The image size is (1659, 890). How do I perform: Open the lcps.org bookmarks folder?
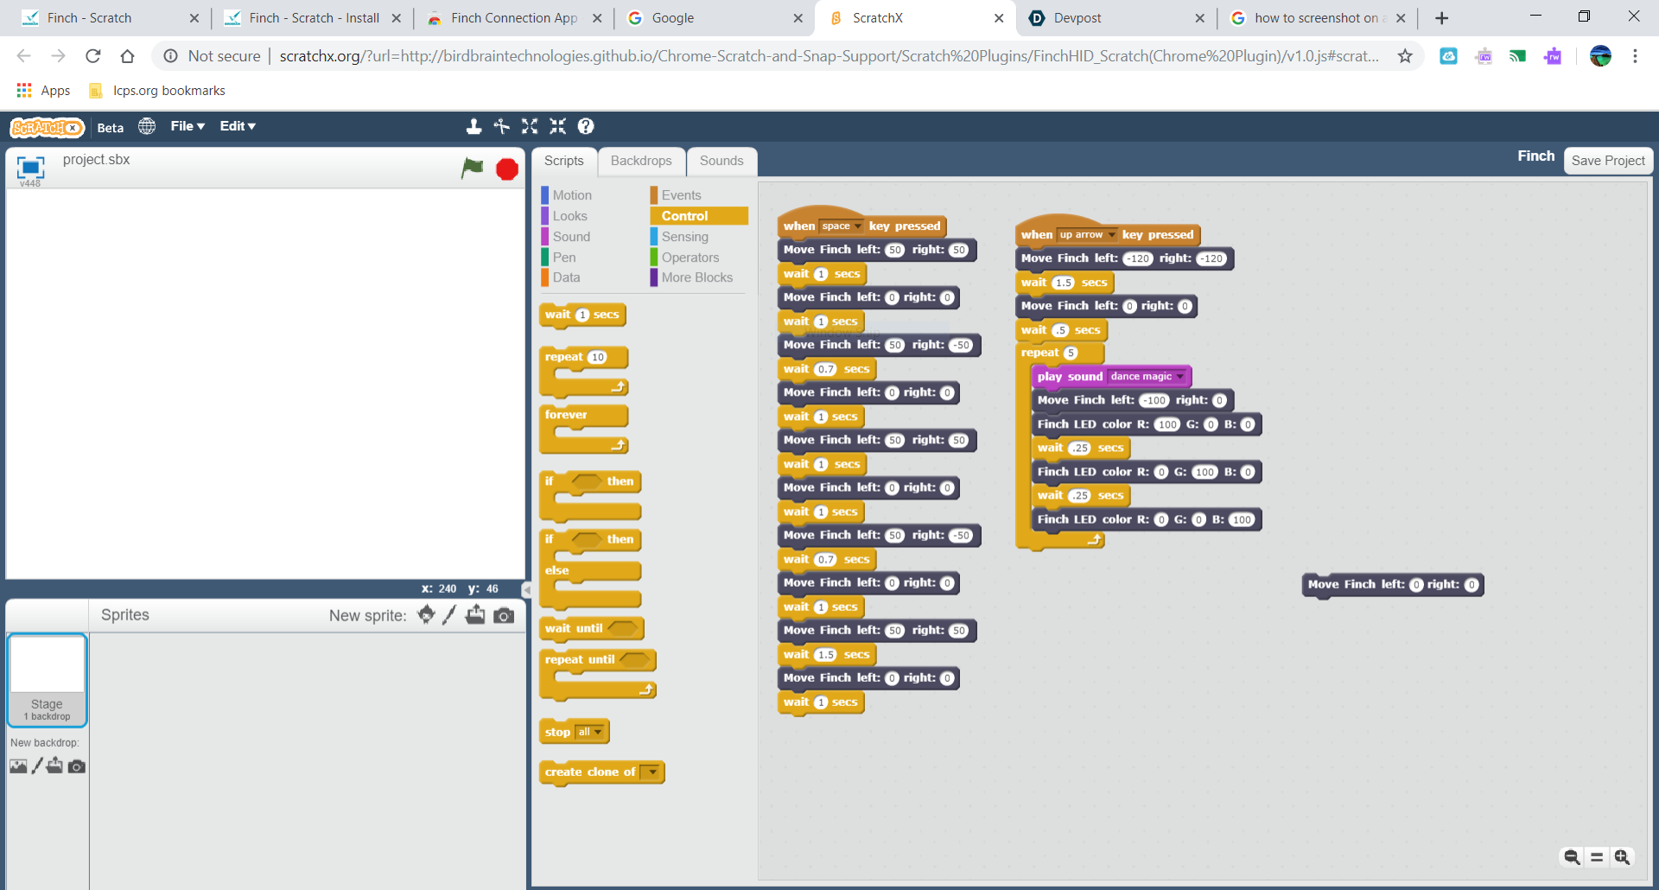(x=156, y=91)
